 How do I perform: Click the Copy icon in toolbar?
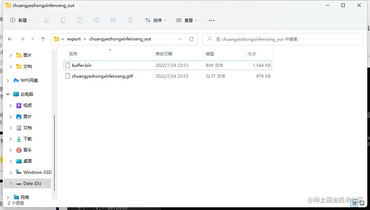[63, 20]
